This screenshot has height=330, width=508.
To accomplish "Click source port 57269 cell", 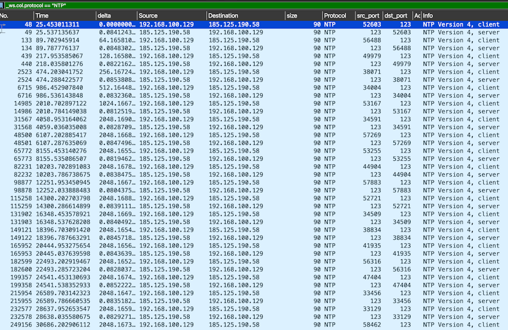I will [372, 135].
